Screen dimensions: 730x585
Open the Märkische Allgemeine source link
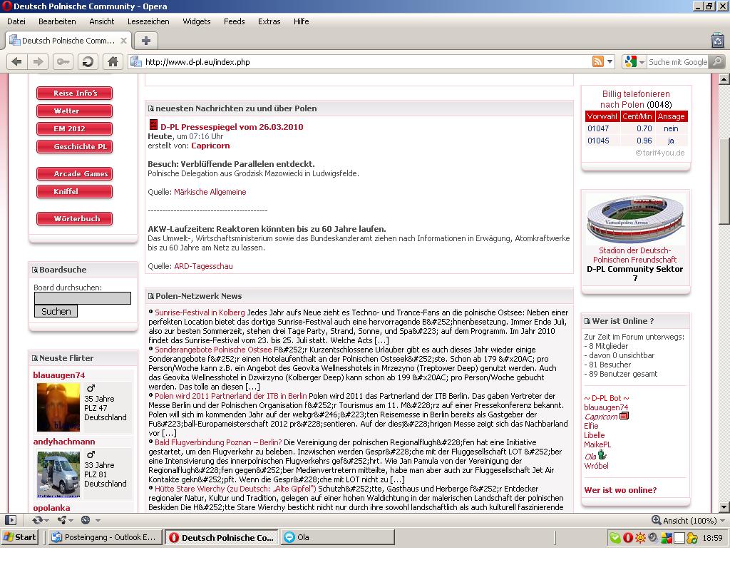[210, 192]
